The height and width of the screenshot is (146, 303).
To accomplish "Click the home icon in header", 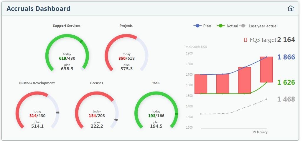I will coord(291,9).
